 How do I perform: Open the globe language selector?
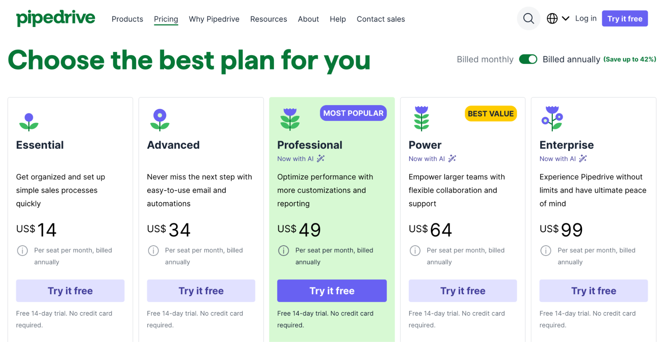552,19
